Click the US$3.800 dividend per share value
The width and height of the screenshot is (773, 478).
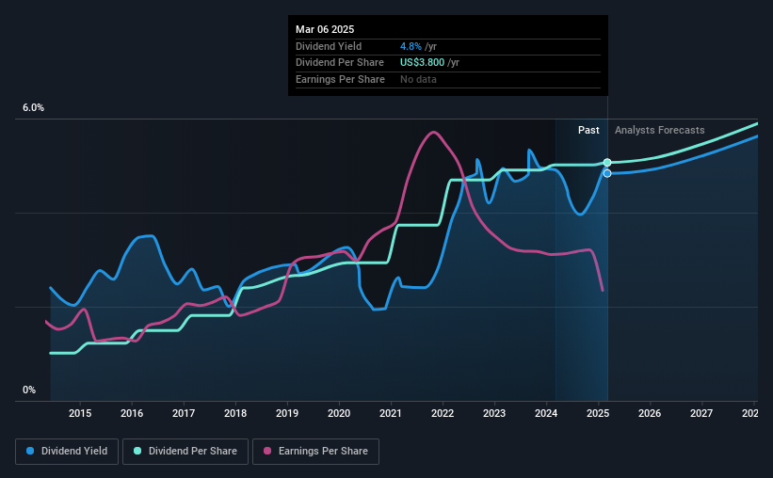point(422,63)
